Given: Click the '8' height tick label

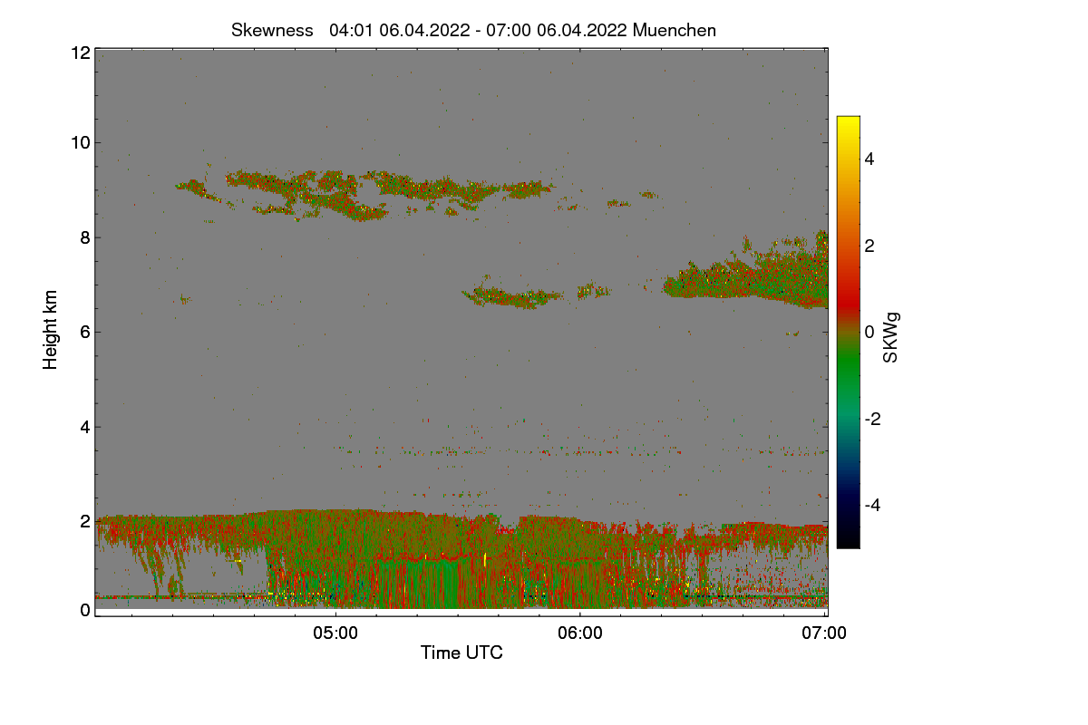Looking at the screenshot, I should (85, 237).
